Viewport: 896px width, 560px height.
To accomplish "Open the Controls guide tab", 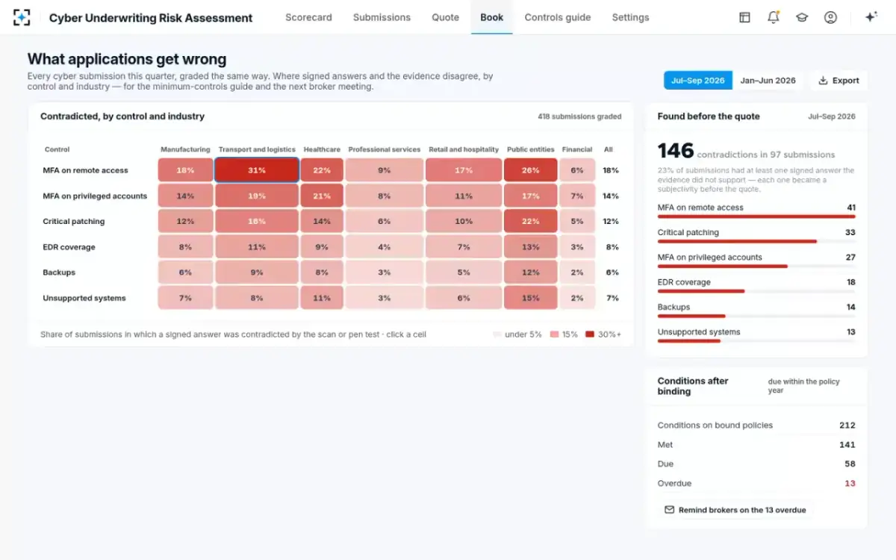I will tap(557, 17).
